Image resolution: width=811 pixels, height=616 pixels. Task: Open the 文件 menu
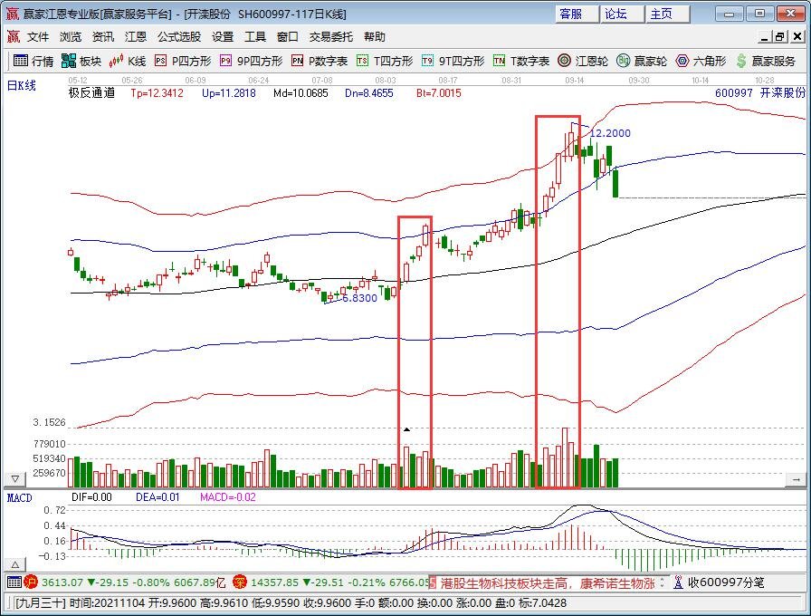click(x=38, y=37)
